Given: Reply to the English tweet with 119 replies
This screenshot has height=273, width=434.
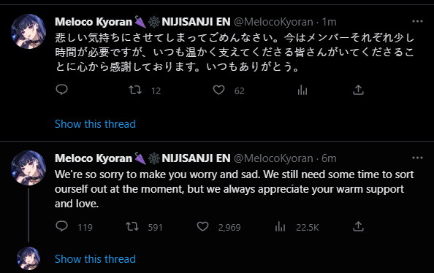Looking at the screenshot, I should point(61,226).
